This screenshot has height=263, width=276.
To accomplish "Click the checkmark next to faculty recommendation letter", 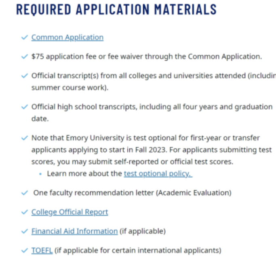I will [x=24, y=193].
